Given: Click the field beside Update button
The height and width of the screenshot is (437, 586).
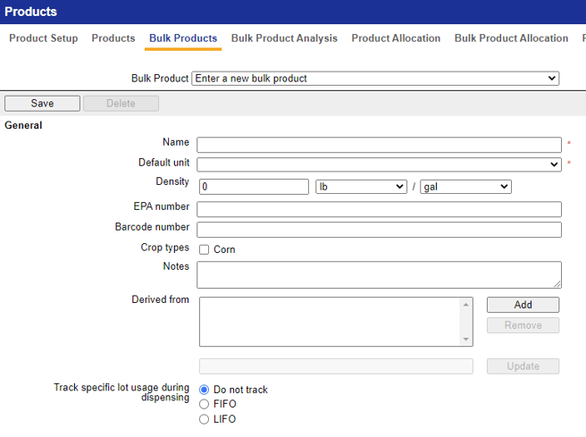Looking at the screenshot, I should (336, 366).
